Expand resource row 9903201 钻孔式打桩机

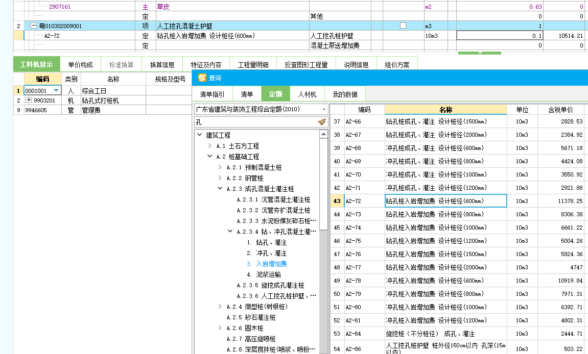coord(29,100)
